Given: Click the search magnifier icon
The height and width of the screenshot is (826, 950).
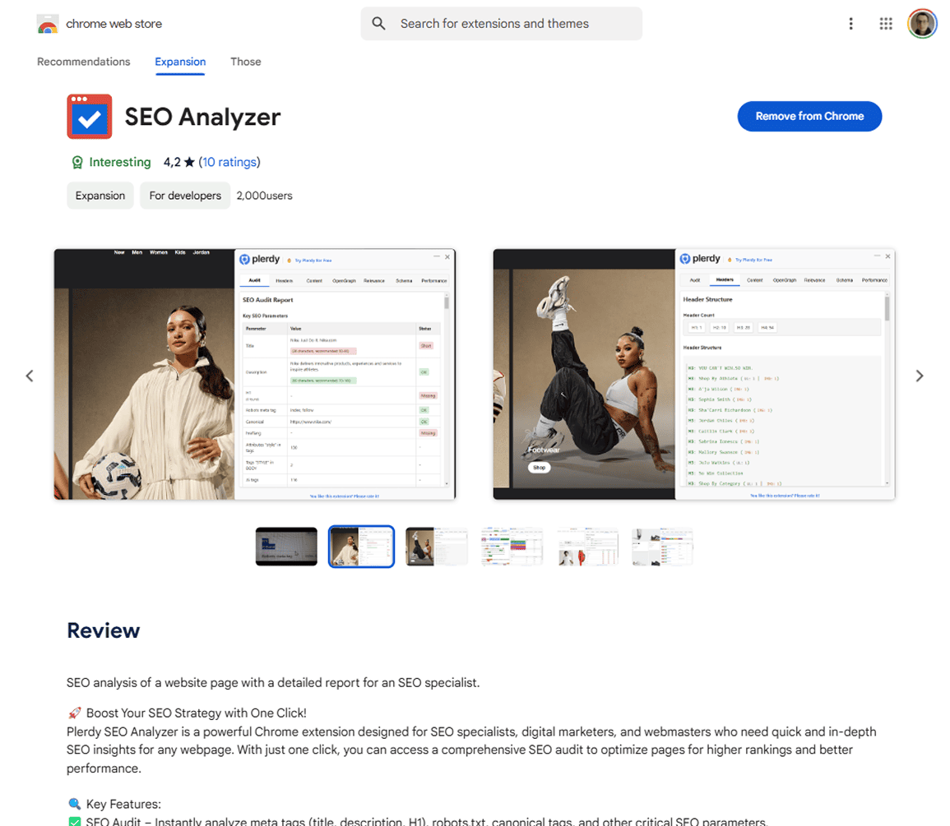Looking at the screenshot, I should click(379, 23).
